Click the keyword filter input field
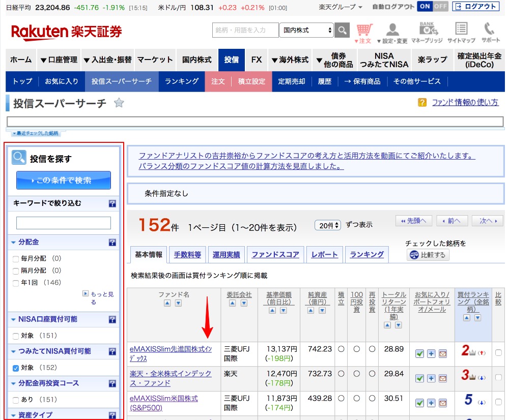 click(64, 223)
